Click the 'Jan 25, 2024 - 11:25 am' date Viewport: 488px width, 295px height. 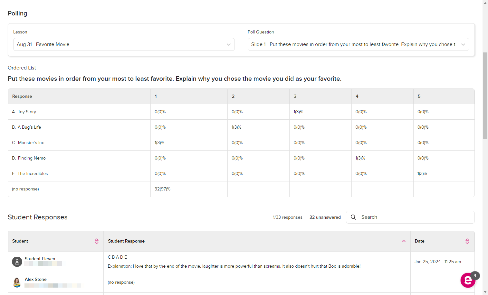(x=438, y=262)
